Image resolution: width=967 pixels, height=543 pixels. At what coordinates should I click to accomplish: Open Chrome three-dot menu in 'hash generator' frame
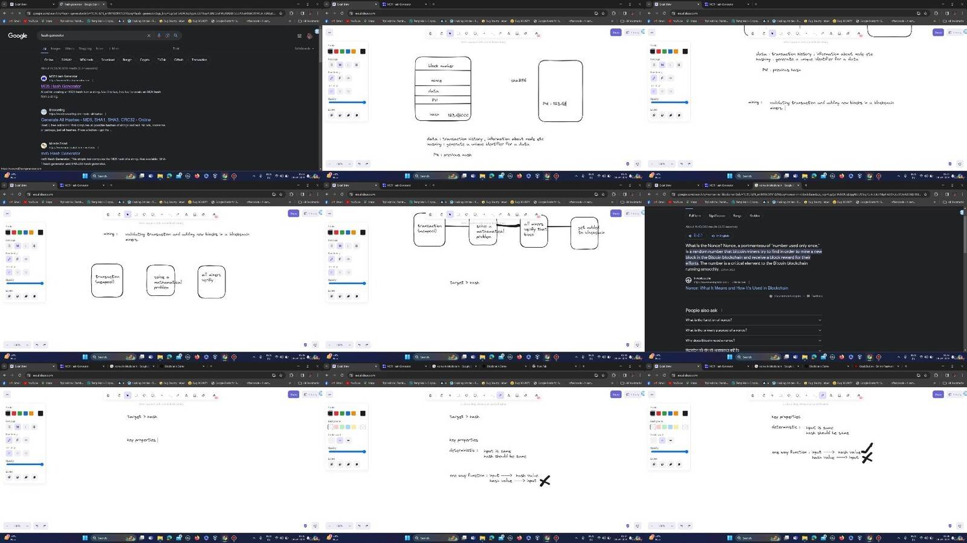point(317,13)
